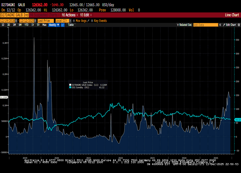241x173 pixels.
Task: Click the 61.12 right axis value tag
Action: click(238, 120)
